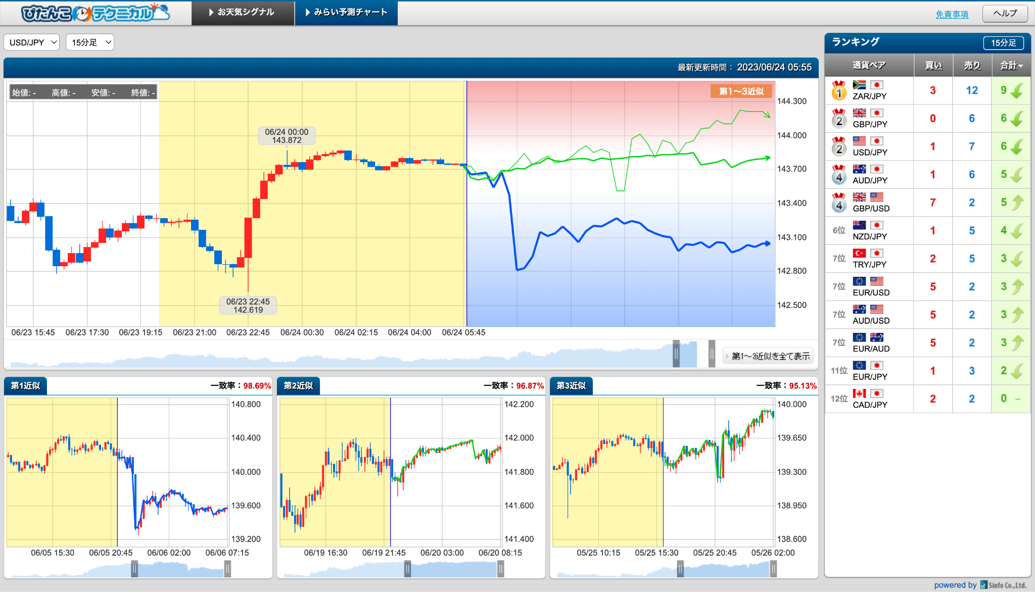
Task: Click the New Zealand flag for NZD/JPY
Action: pyautogui.click(x=859, y=225)
